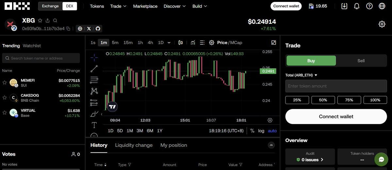This screenshot has height=170, width=392.
Task: View Audit 0 issues details
Action: pyautogui.click(x=310, y=160)
